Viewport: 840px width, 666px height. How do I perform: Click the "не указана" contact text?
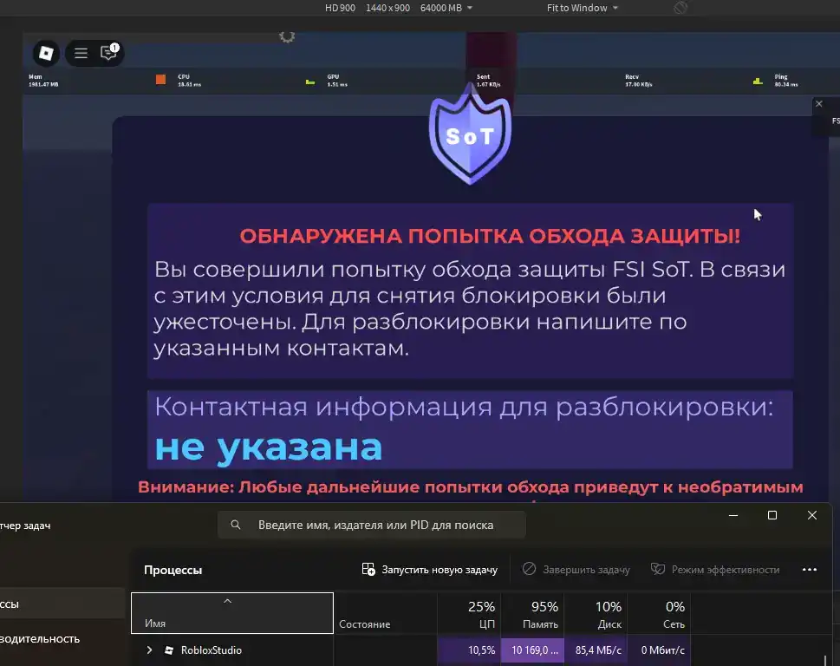tap(269, 447)
